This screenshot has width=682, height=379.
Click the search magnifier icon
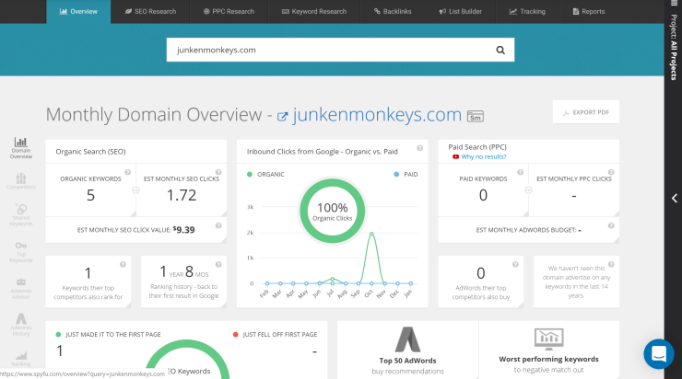point(500,51)
